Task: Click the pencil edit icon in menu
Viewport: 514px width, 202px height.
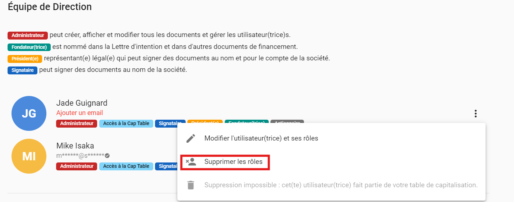Action: point(191,138)
